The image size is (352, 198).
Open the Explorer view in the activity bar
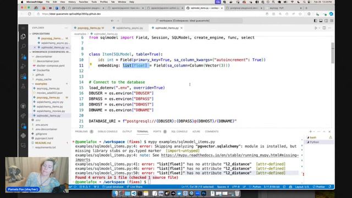(x=23, y=37)
